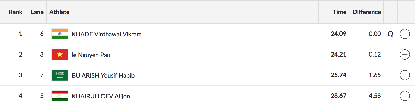Image resolution: width=415 pixels, height=107 pixels.
Task: Open athlete KHADE Virdhawal Vikram
Action: tap(107, 34)
